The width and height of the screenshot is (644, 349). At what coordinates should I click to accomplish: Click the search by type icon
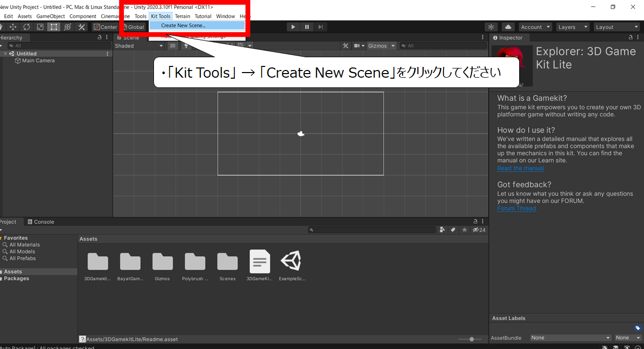(x=442, y=230)
